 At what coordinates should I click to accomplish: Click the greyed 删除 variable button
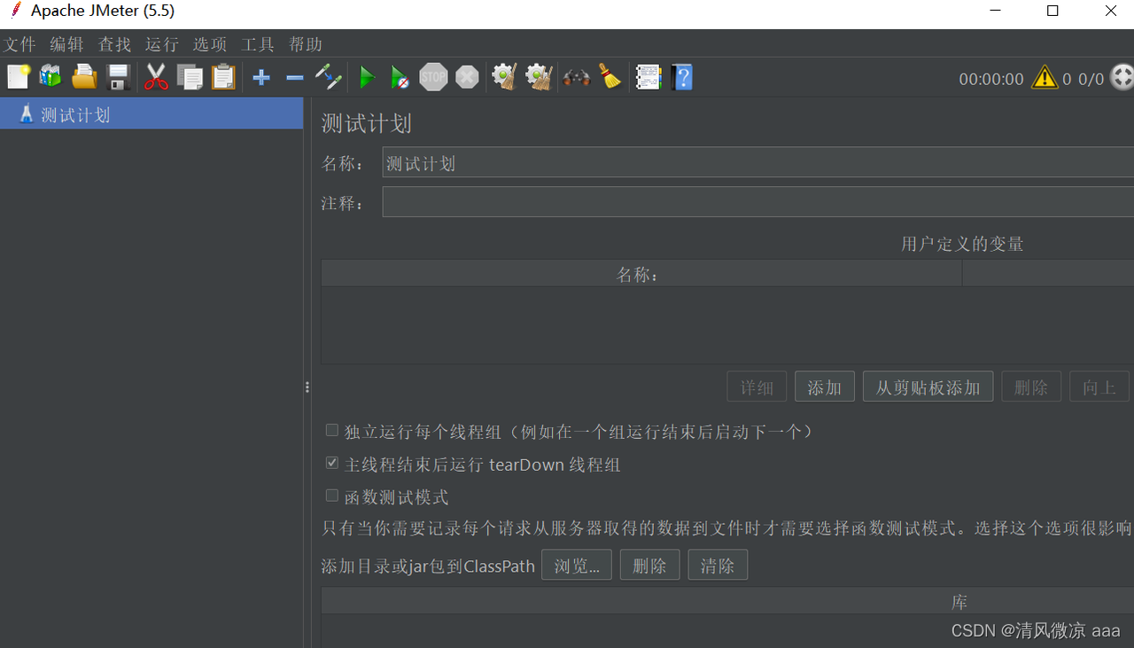point(1031,387)
